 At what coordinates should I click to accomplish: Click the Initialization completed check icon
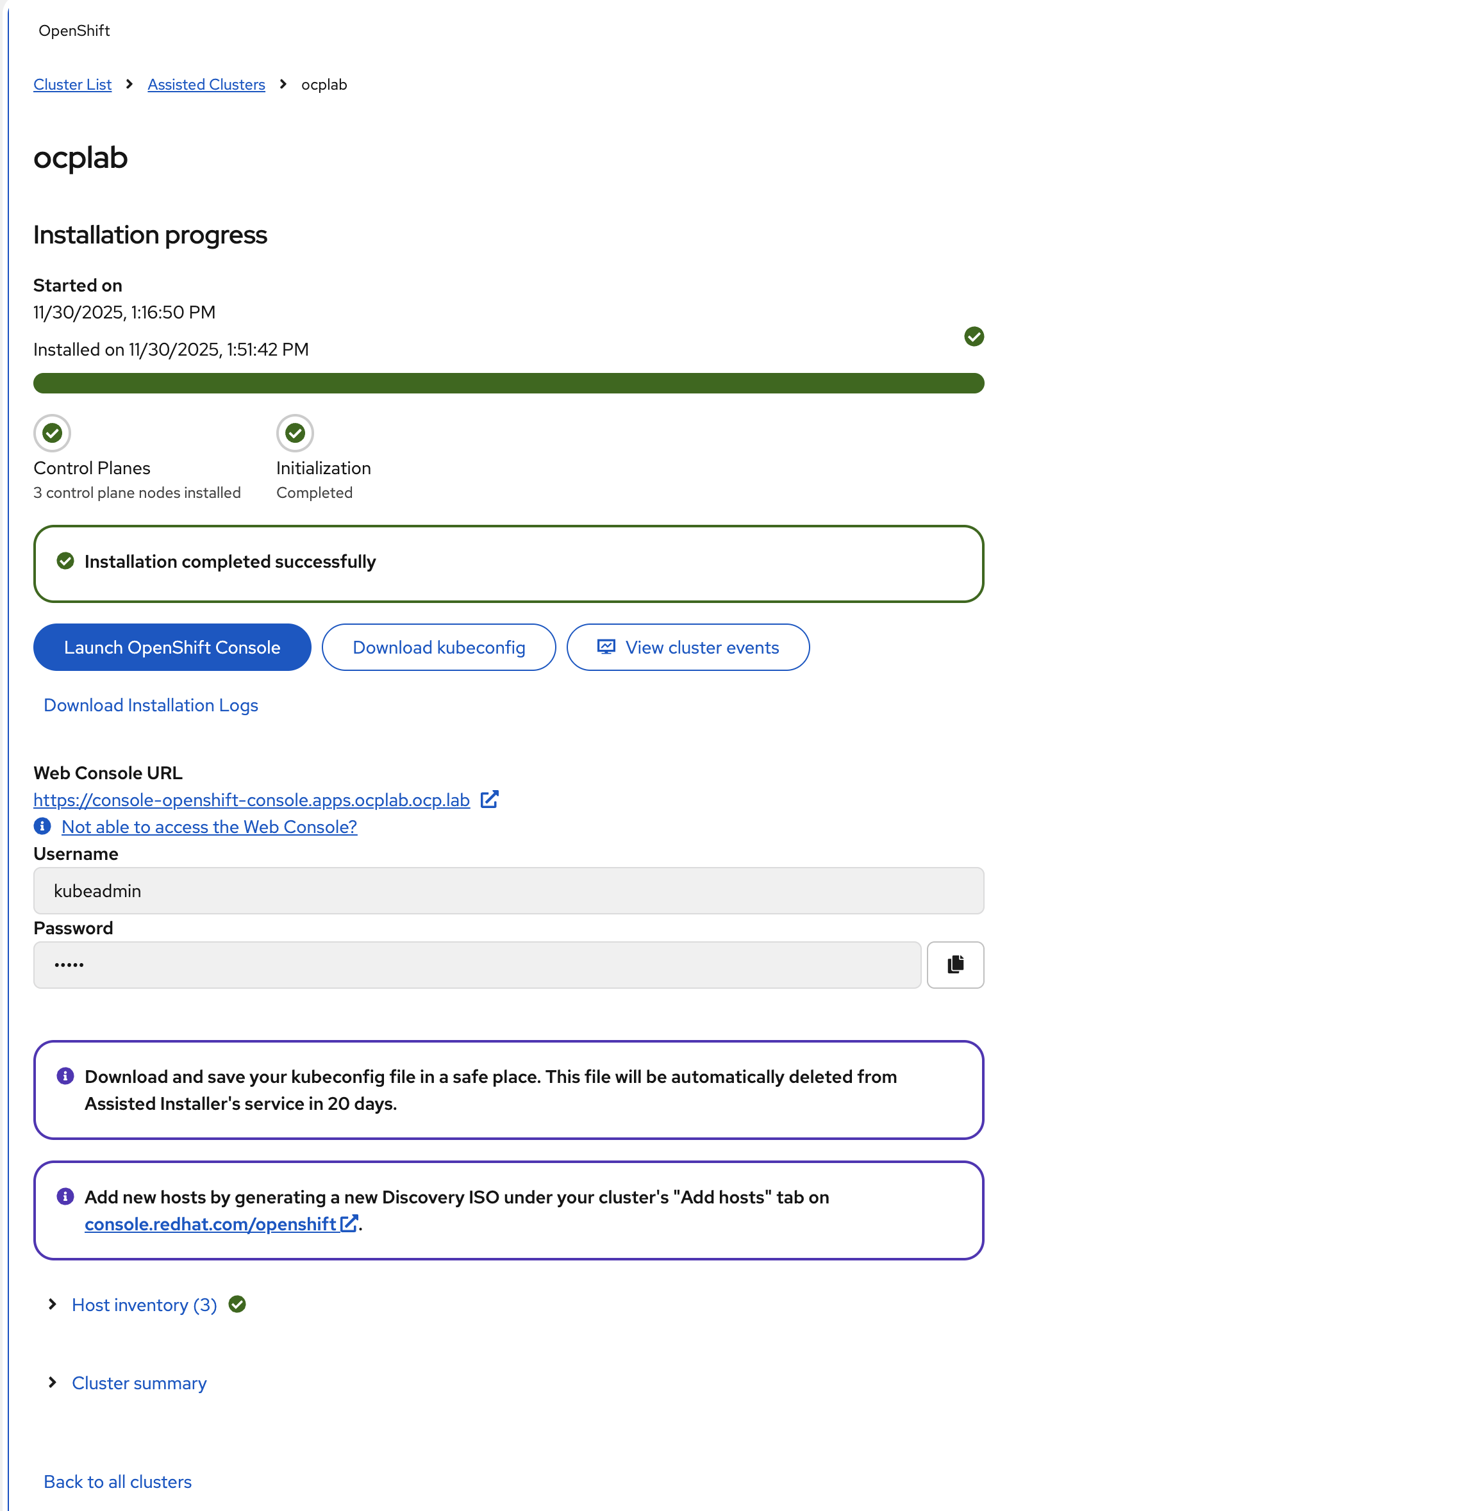click(295, 433)
